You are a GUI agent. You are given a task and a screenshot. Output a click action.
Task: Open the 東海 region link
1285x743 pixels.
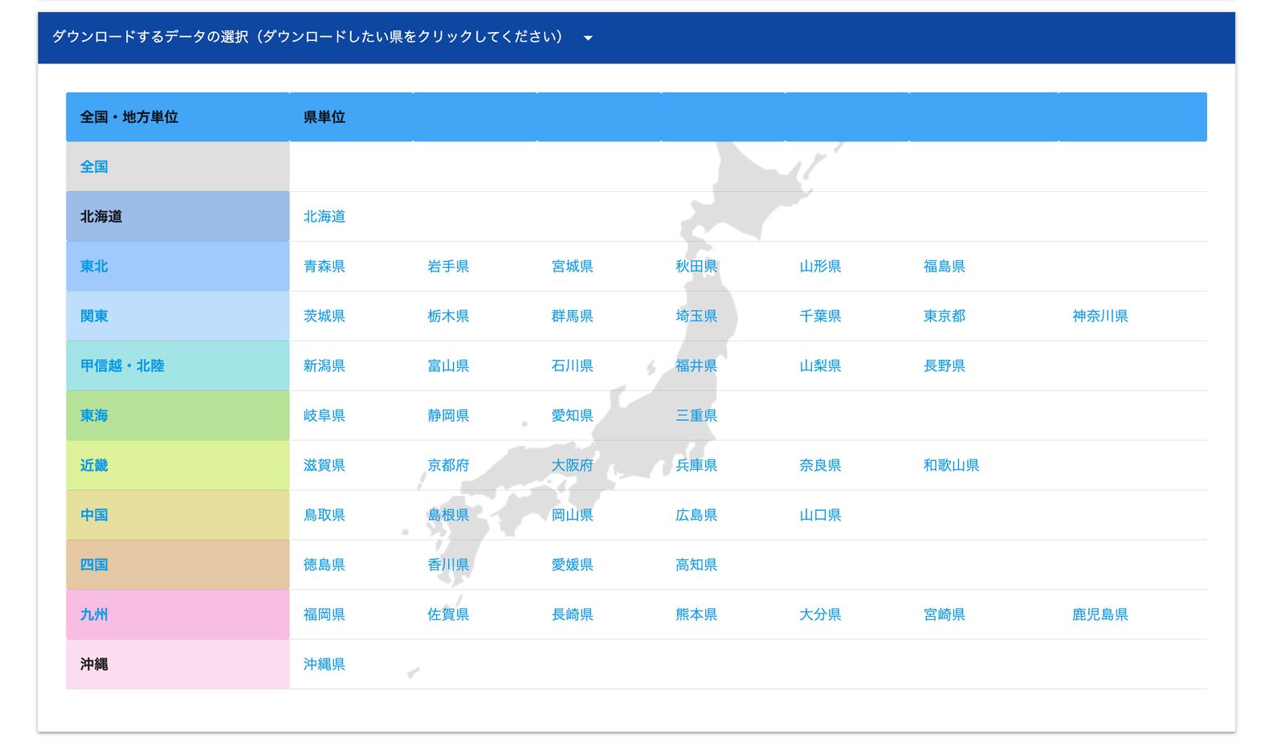click(94, 416)
